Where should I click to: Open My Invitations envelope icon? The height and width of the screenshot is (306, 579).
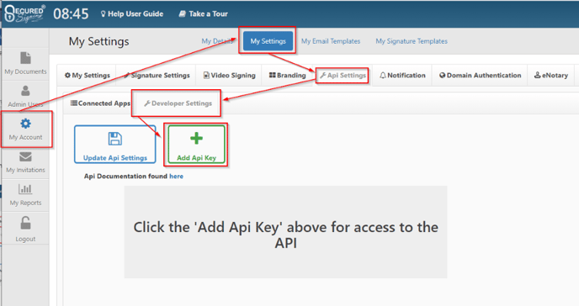(25, 156)
